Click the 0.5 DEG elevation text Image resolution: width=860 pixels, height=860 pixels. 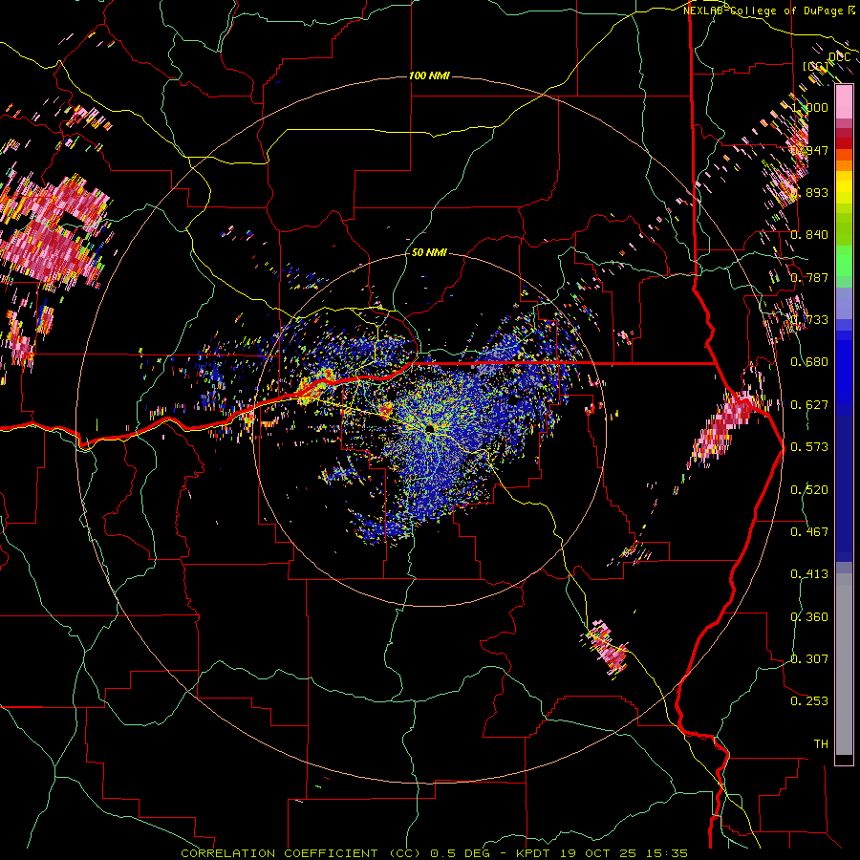click(x=461, y=853)
